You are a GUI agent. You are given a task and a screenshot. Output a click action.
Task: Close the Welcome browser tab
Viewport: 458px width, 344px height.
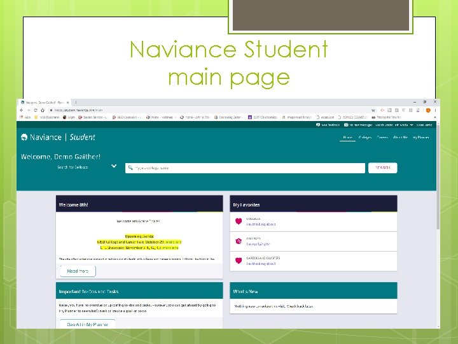68,103
